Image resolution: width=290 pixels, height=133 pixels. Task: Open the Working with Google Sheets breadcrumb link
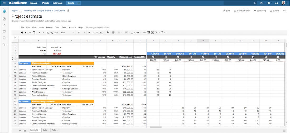pos(44,11)
